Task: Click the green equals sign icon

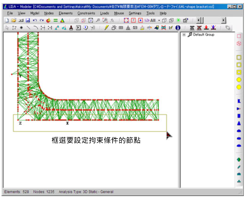Action: 56,21
